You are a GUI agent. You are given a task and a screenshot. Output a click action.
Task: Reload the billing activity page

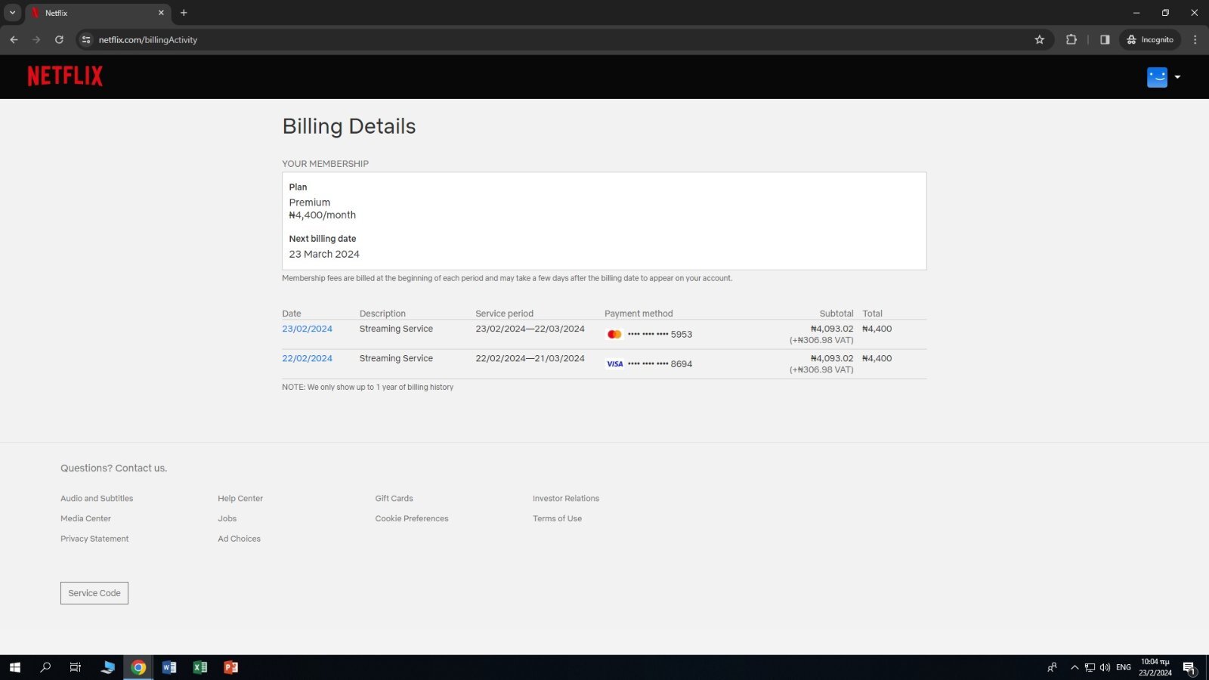pos(59,39)
